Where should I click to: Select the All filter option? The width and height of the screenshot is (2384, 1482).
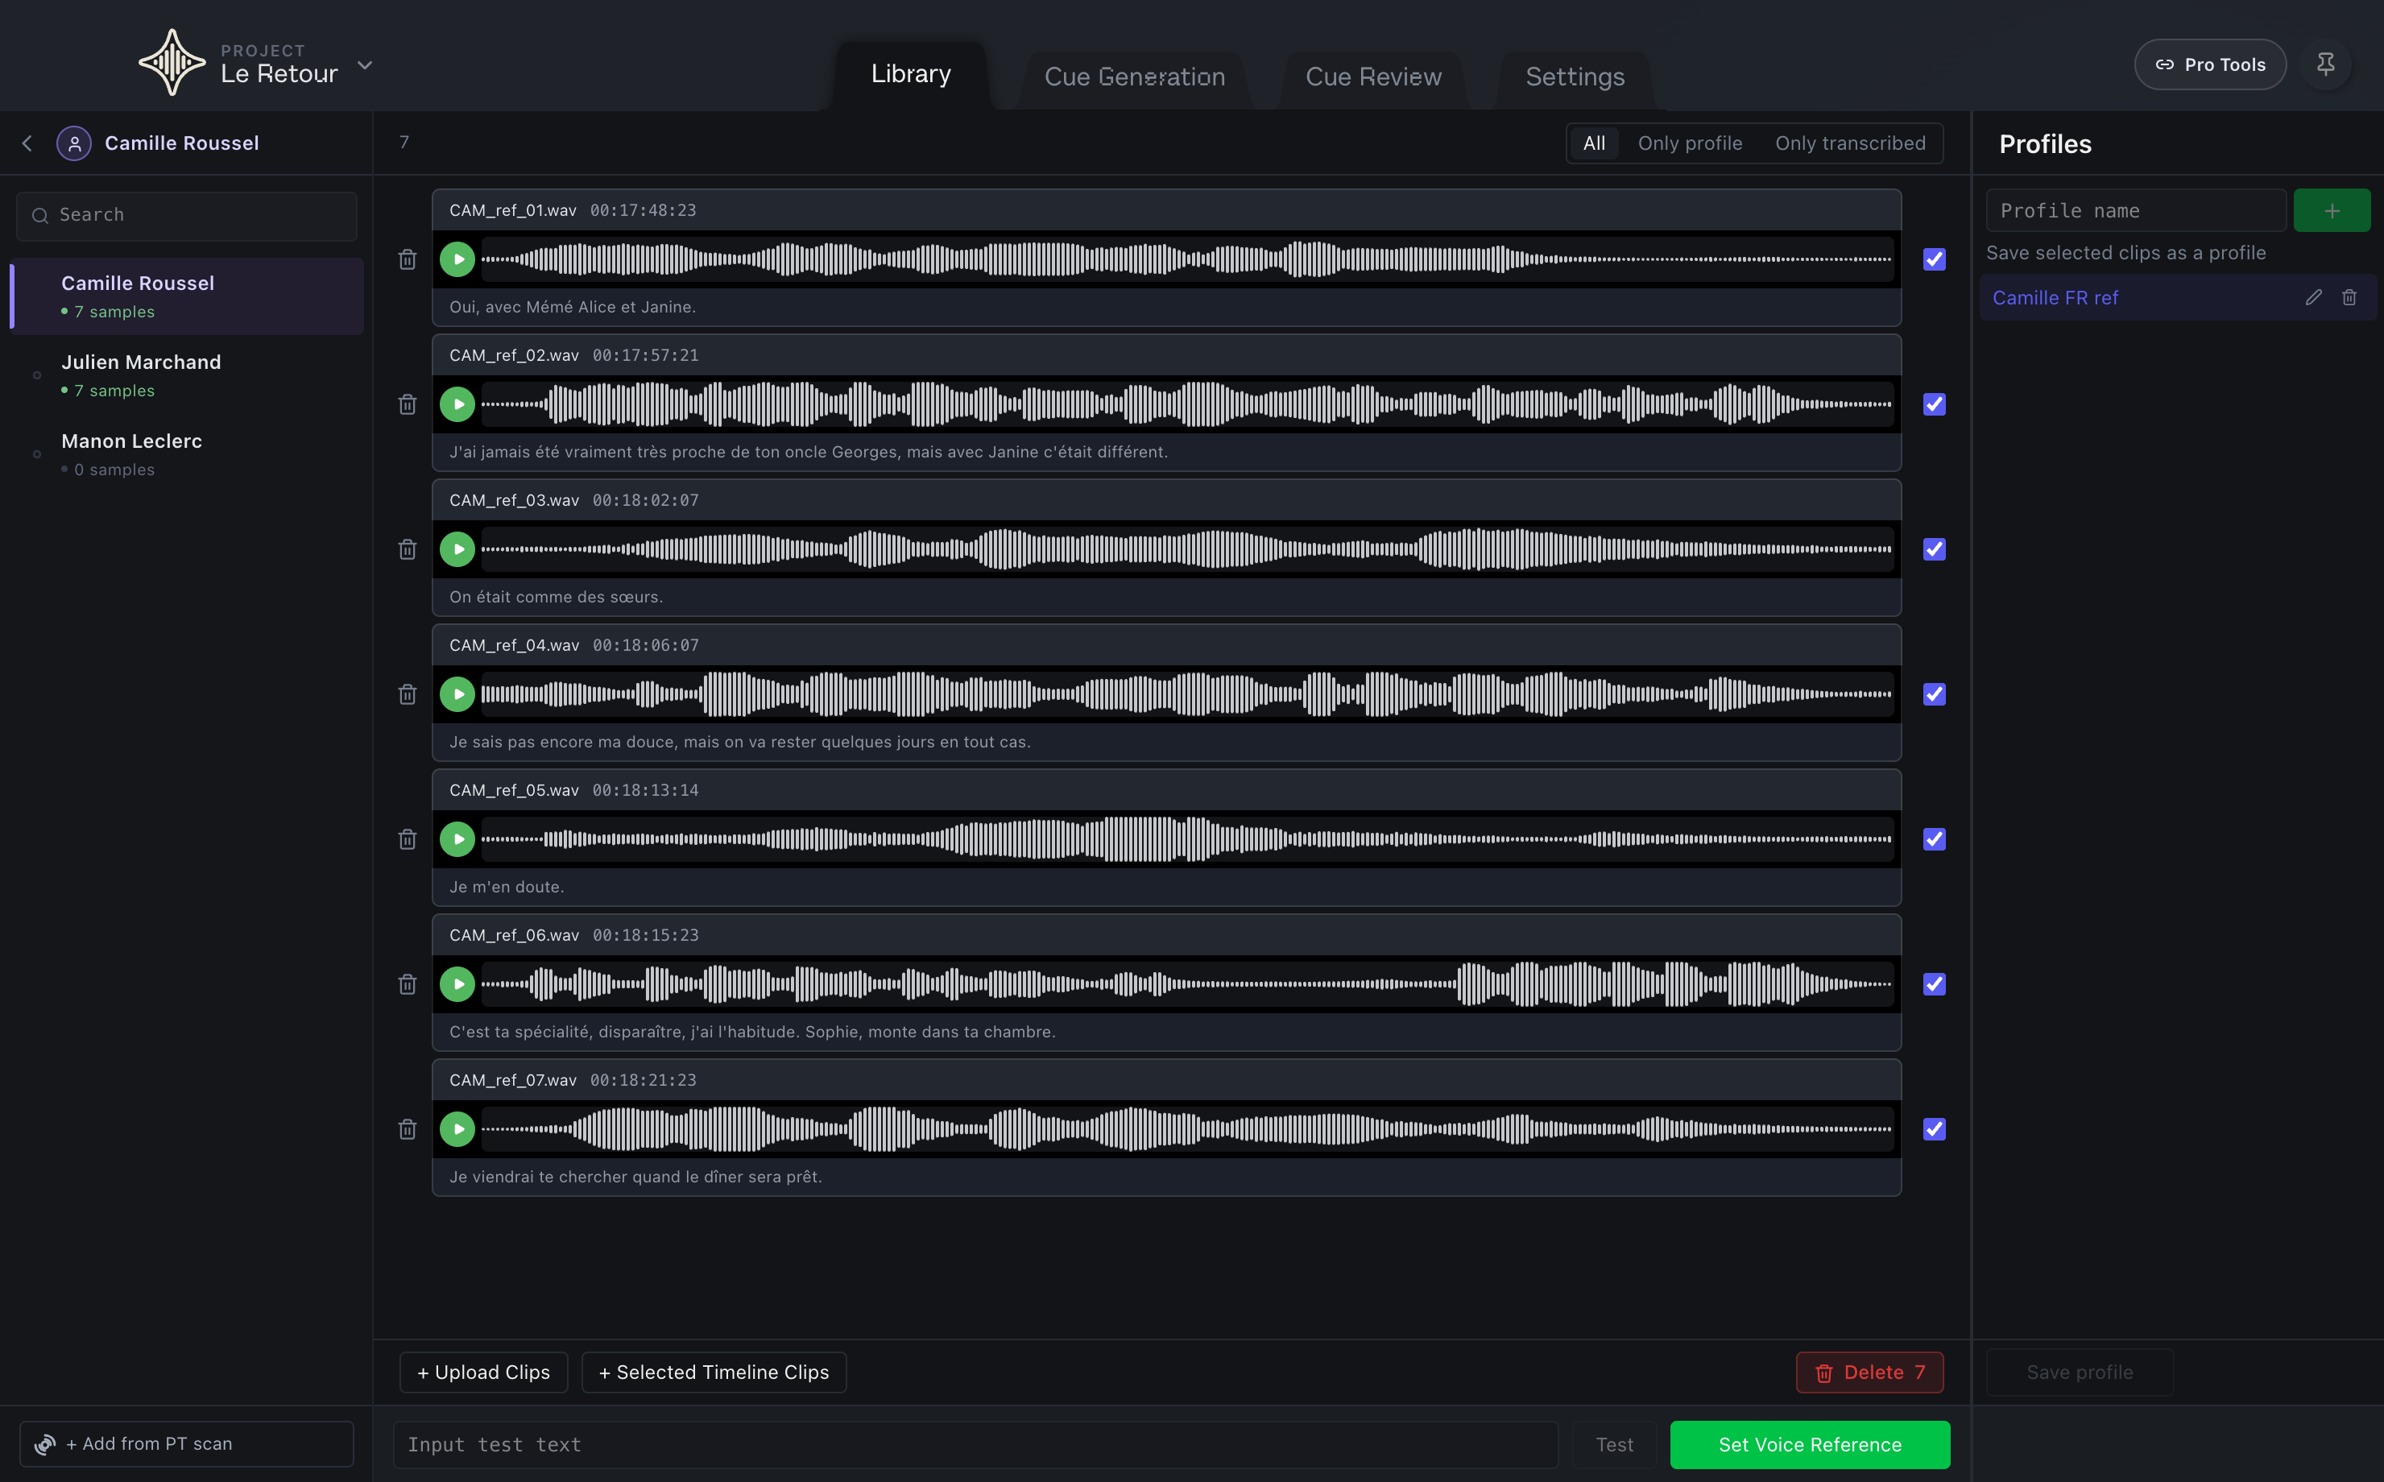click(1594, 143)
